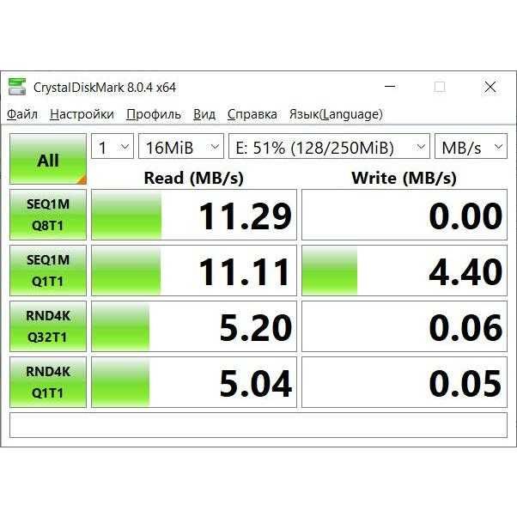
Task: Expand the 16MiB test size dropdown
Action: (181, 146)
